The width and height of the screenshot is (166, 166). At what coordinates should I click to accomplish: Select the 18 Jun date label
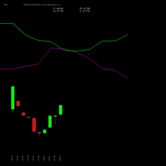(39, 158)
